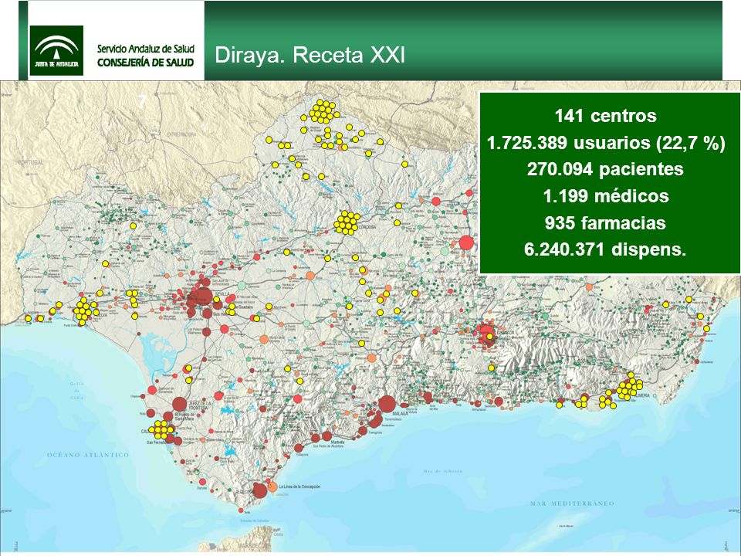Click 'Servicio Andaluz de Salud' text
741x556 pixels.
click(146, 49)
